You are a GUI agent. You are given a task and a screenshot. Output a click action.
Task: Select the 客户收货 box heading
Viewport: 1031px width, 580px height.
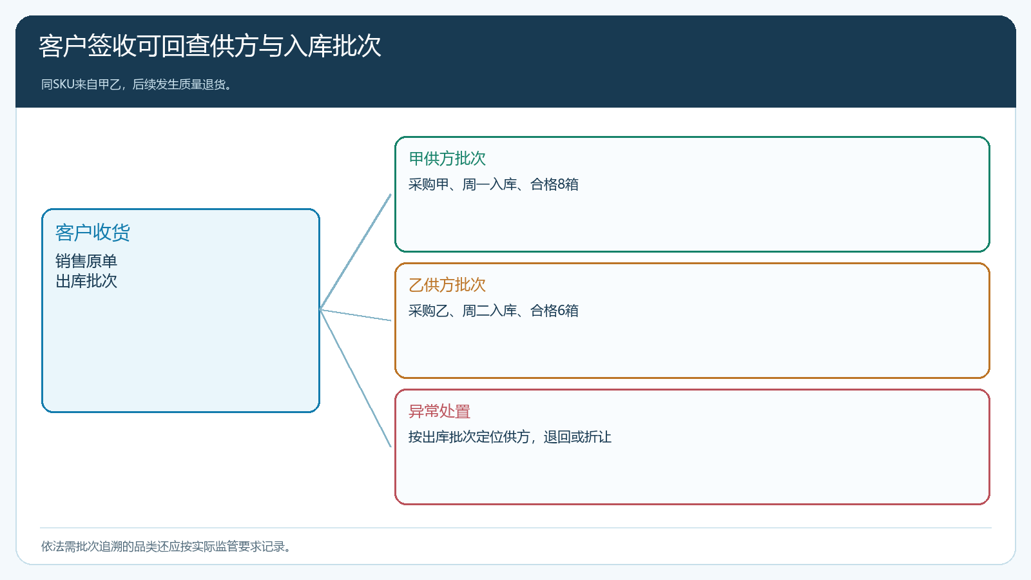[93, 233]
